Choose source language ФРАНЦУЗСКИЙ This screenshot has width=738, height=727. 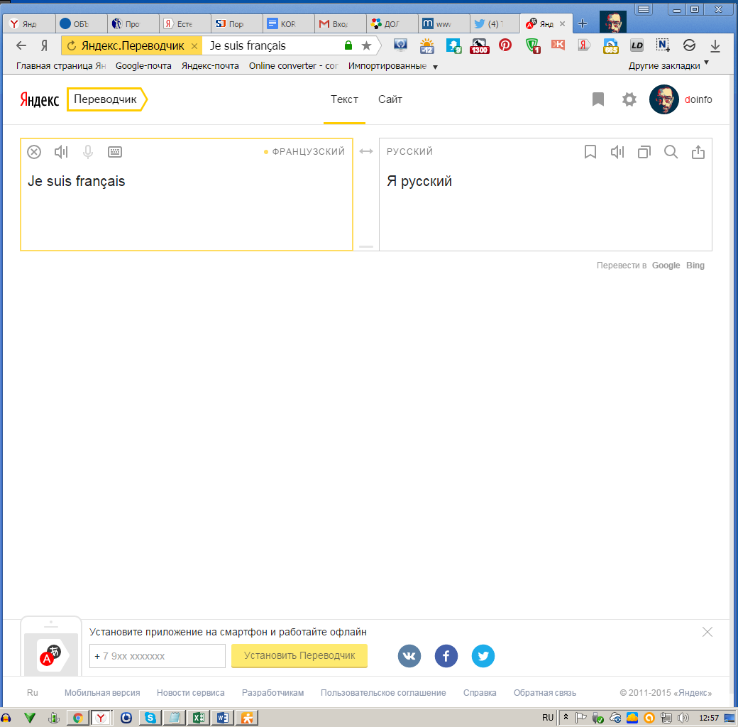click(308, 152)
